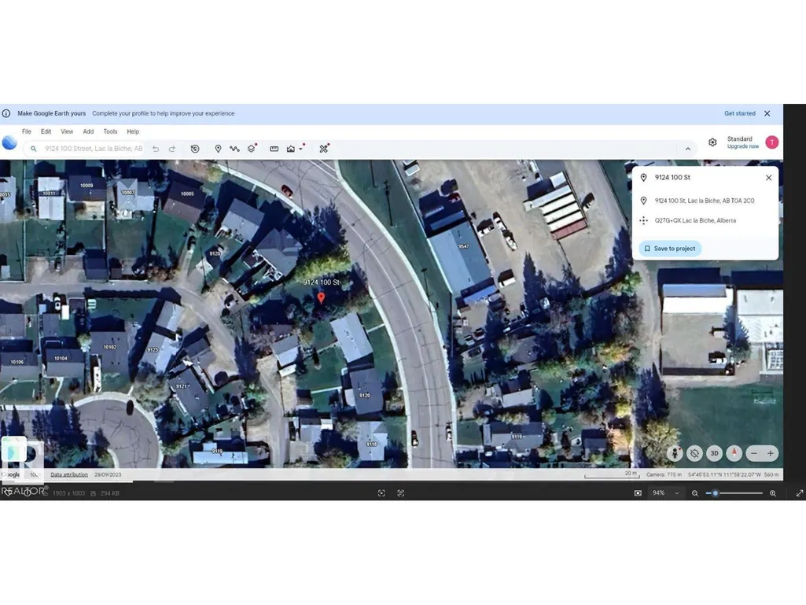This screenshot has height=605, width=806.
Task: Click the Save to project button
Action: pos(670,249)
